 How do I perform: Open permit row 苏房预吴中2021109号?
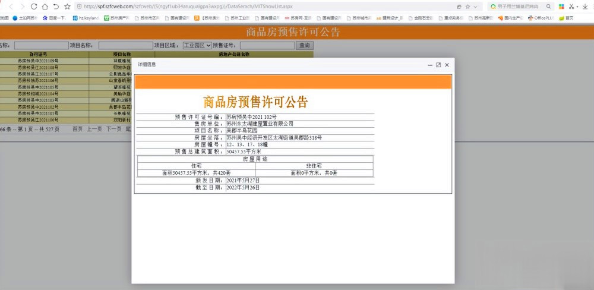38,61
